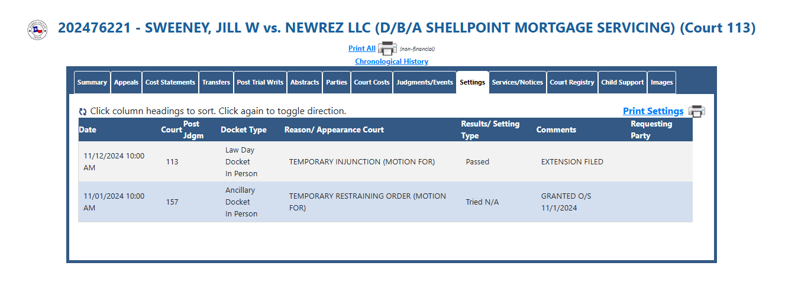Viewport: 785px width, 298px height.
Task: Click the county seal logo icon
Action: pyautogui.click(x=37, y=30)
